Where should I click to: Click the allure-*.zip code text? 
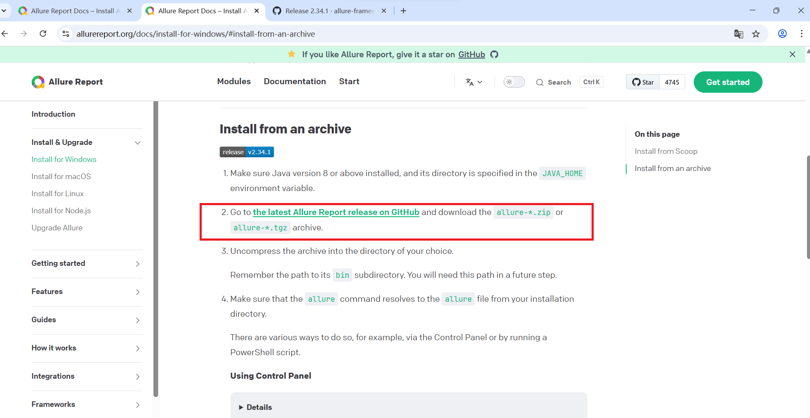523,212
